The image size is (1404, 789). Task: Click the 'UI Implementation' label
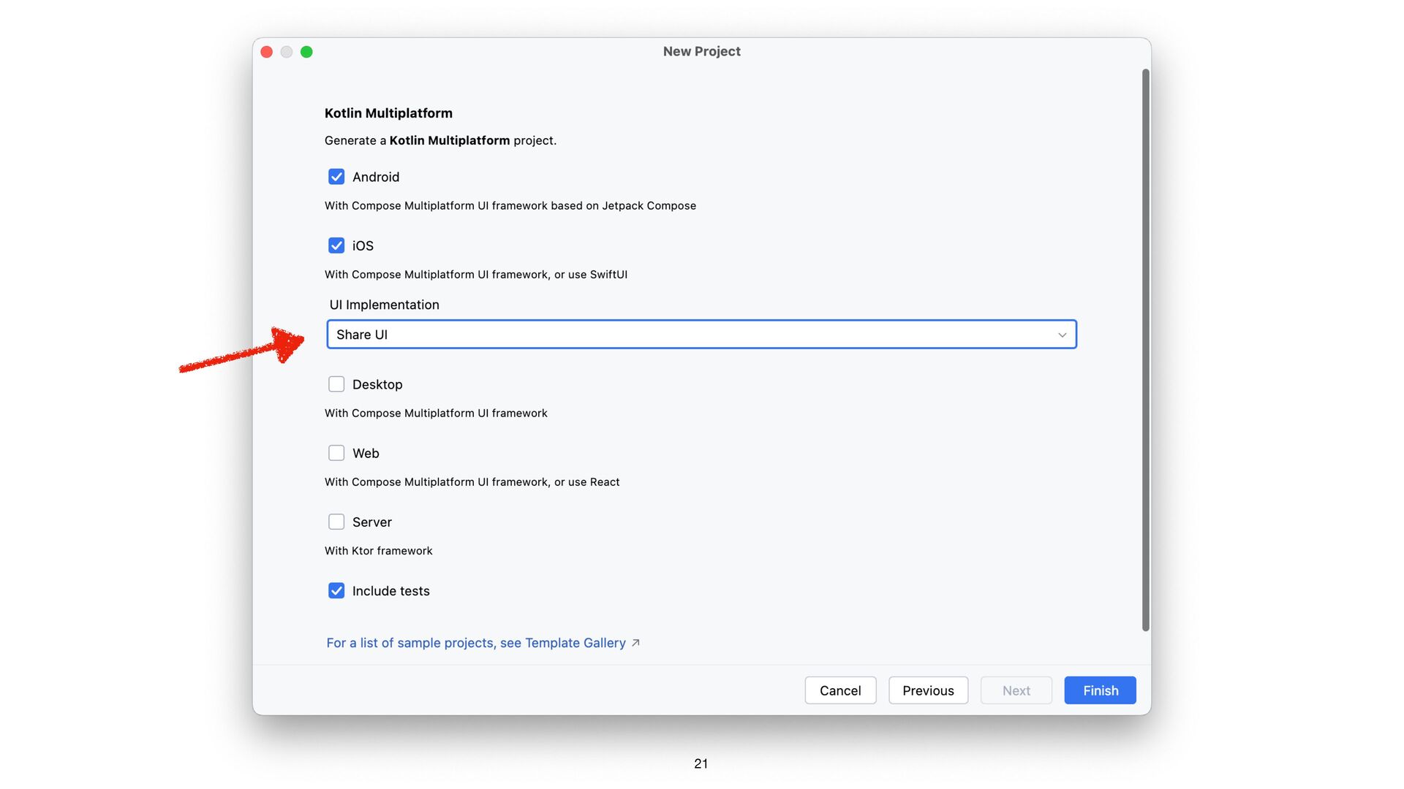pos(384,305)
